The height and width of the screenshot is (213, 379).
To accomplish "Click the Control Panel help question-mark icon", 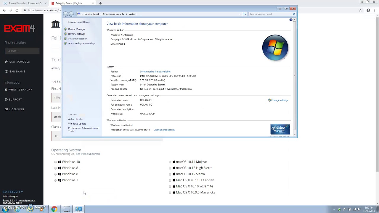I will click(x=291, y=20).
